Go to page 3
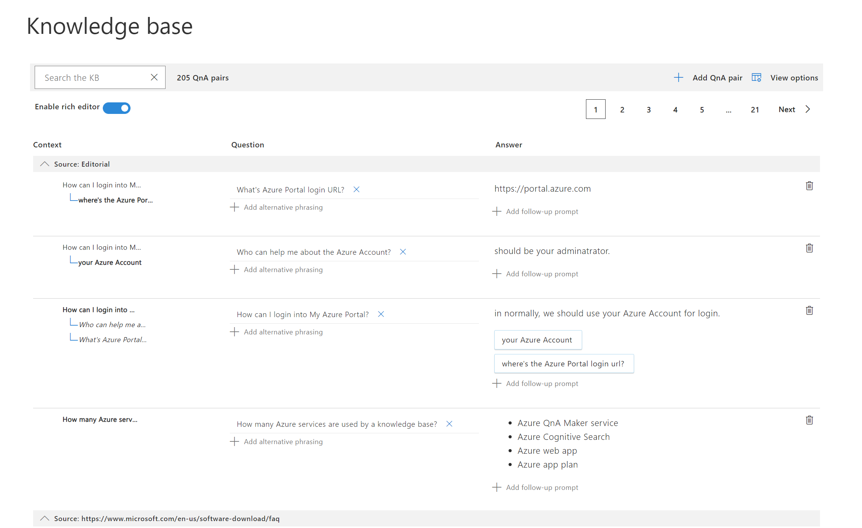This screenshot has width=862, height=528. pos(649,110)
